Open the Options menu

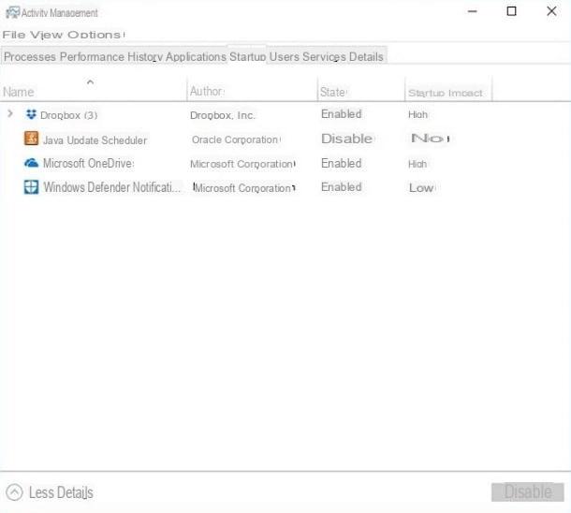[x=94, y=35]
